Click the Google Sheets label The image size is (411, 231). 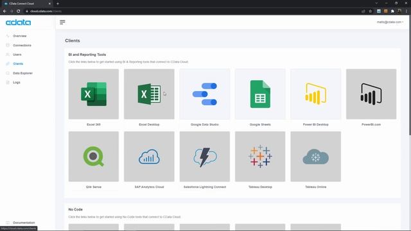pyautogui.click(x=260, y=124)
